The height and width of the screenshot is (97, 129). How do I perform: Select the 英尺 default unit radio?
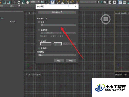[51, 36]
